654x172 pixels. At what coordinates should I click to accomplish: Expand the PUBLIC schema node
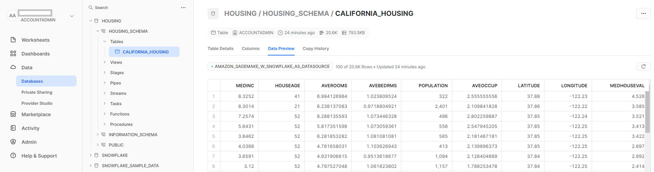click(98, 145)
